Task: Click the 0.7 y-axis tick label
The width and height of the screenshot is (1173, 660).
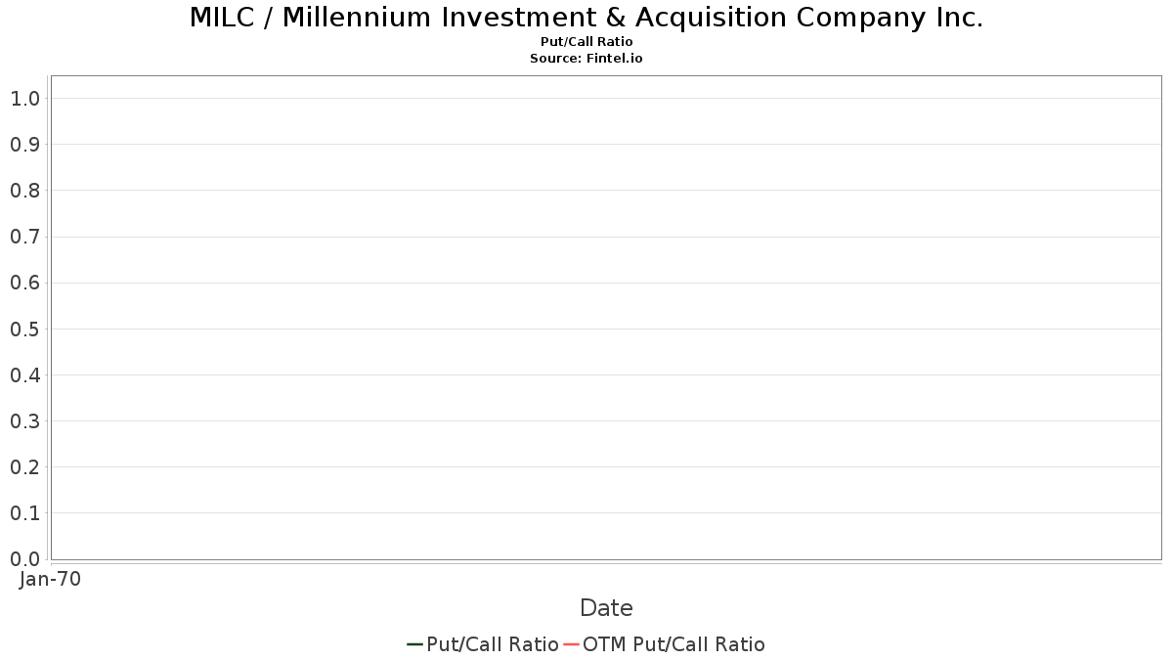Action: coord(24,237)
